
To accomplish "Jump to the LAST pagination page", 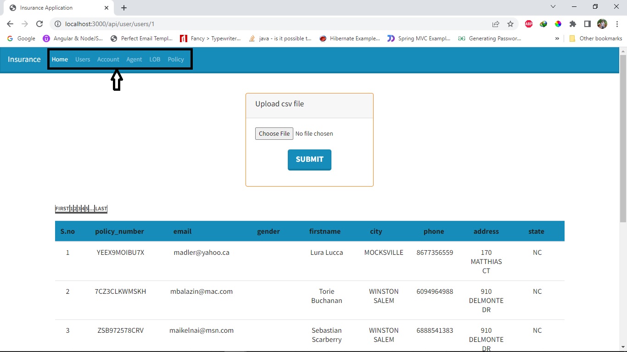I will (101, 208).
